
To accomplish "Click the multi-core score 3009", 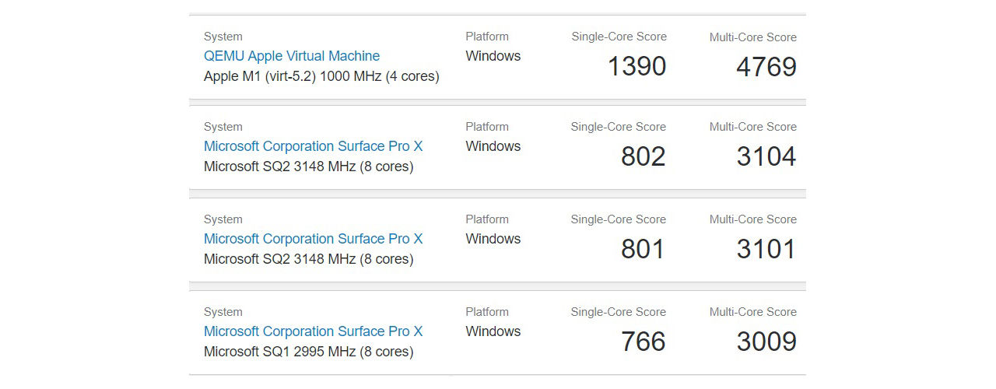I will pos(766,342).
